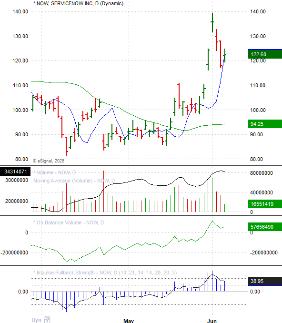Viewport: 282px width, 323px height.
Task: Click the 122.60 current price label
Action: coord(265,54)
